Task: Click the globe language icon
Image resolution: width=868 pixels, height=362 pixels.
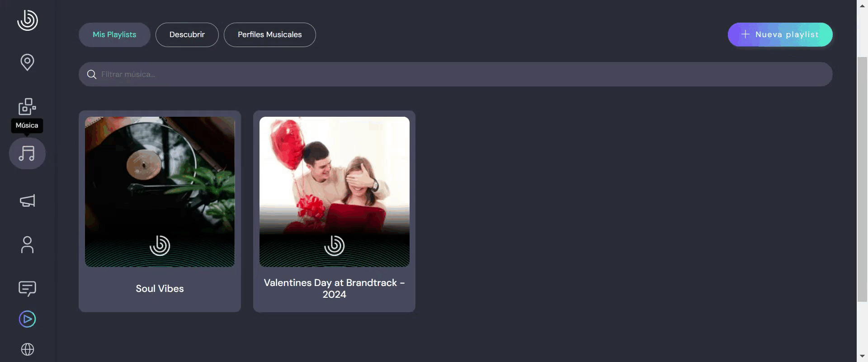Action: tap(27, 349)
